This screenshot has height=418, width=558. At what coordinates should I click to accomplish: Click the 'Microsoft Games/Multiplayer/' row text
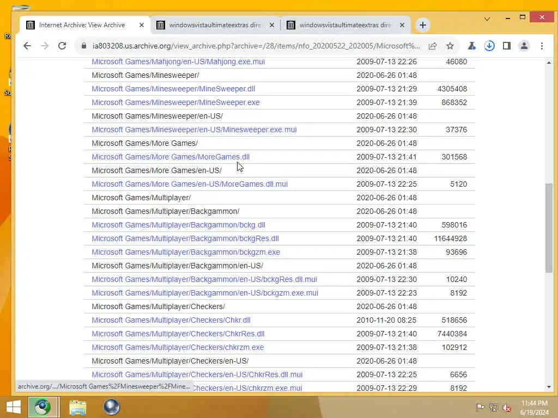[x=141, y=198]
